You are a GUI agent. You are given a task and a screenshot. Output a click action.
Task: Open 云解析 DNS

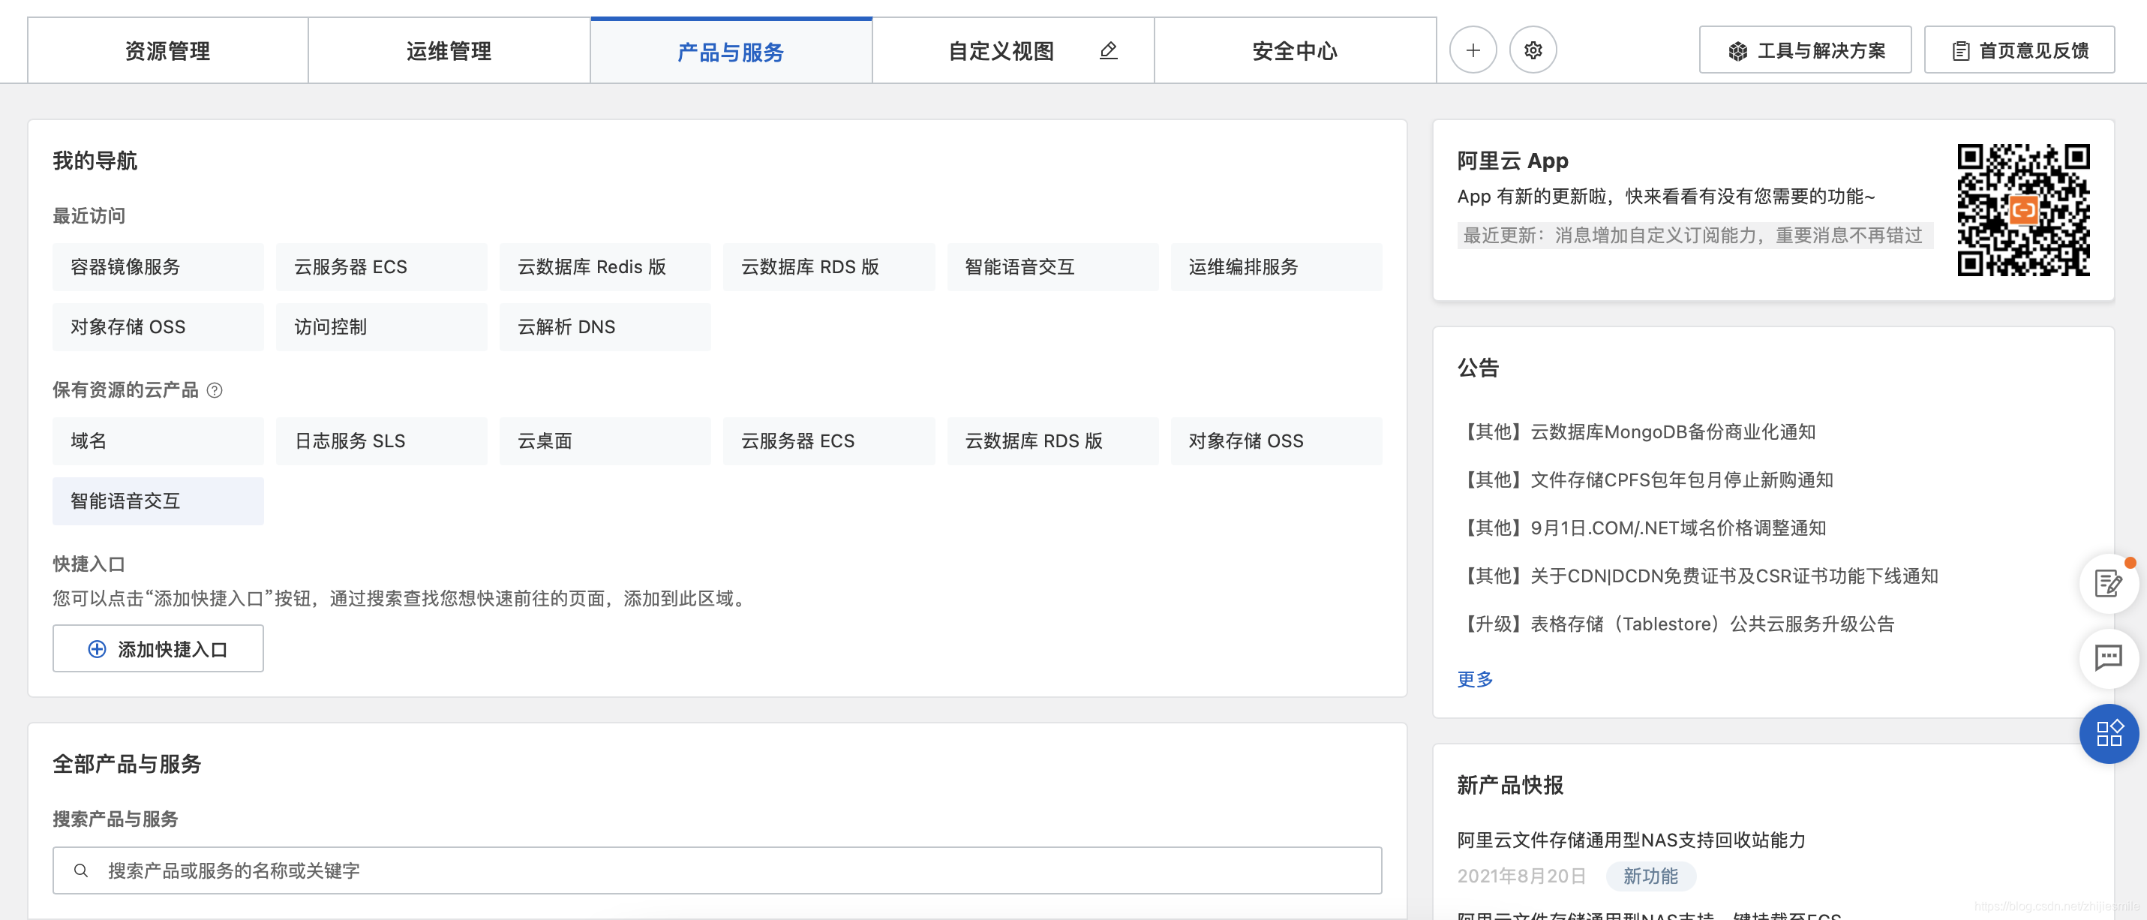[x=605, y=327]
